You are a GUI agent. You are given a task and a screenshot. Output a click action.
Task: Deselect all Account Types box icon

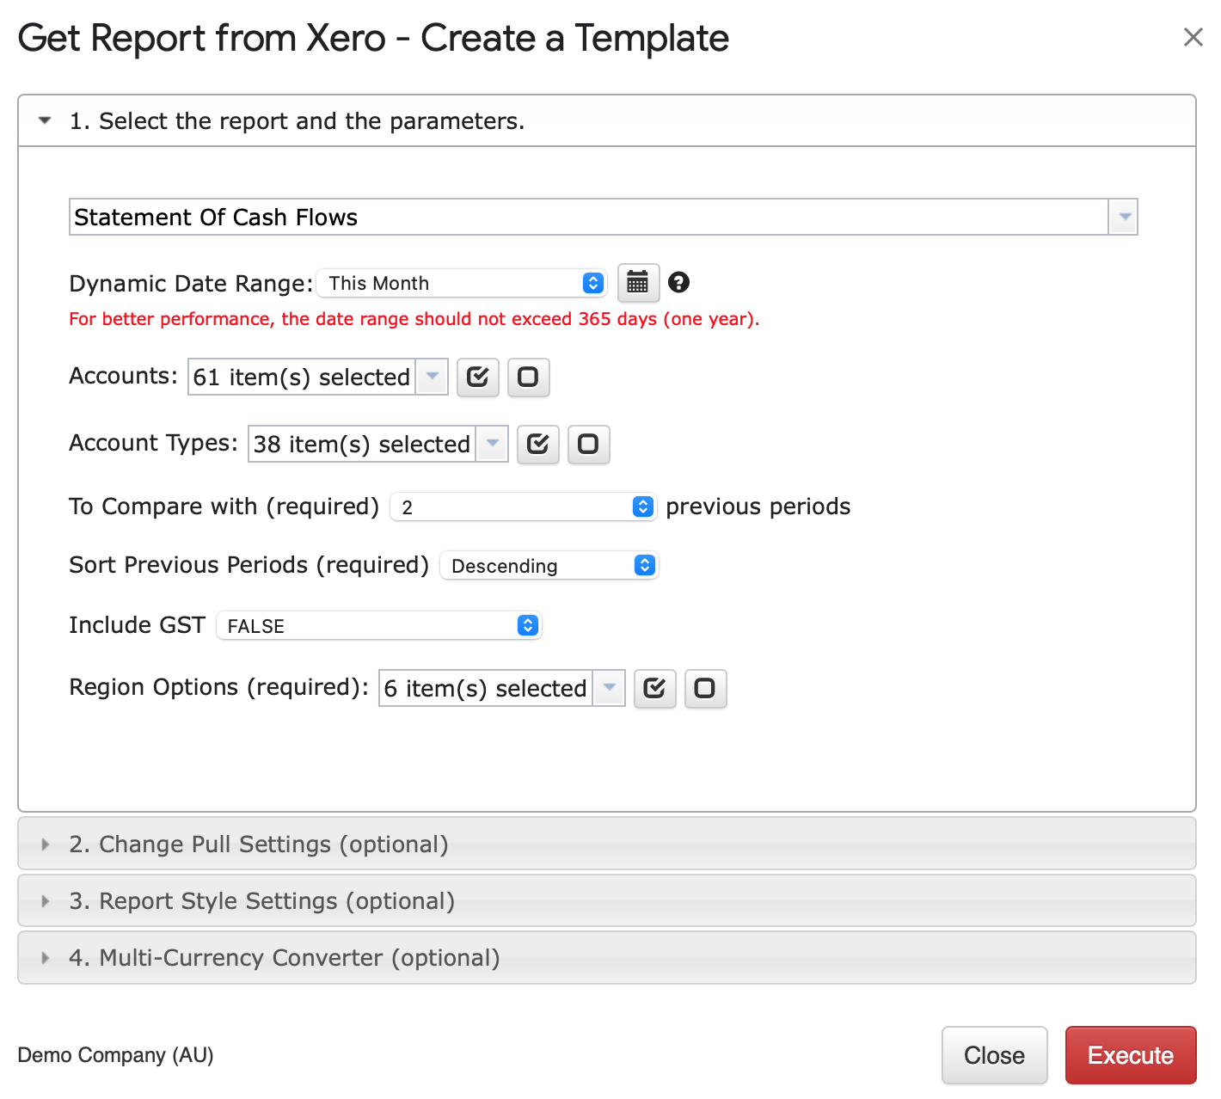tap(588, 444)
